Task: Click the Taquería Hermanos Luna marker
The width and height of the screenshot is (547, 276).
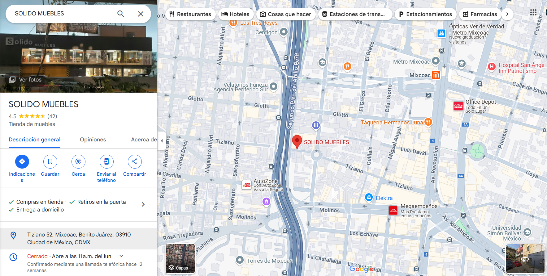Action: pyautogui.click(x=428, y=122)
